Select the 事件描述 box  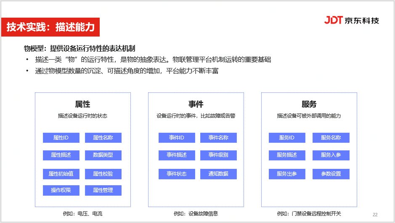click(x=177, y=155)
